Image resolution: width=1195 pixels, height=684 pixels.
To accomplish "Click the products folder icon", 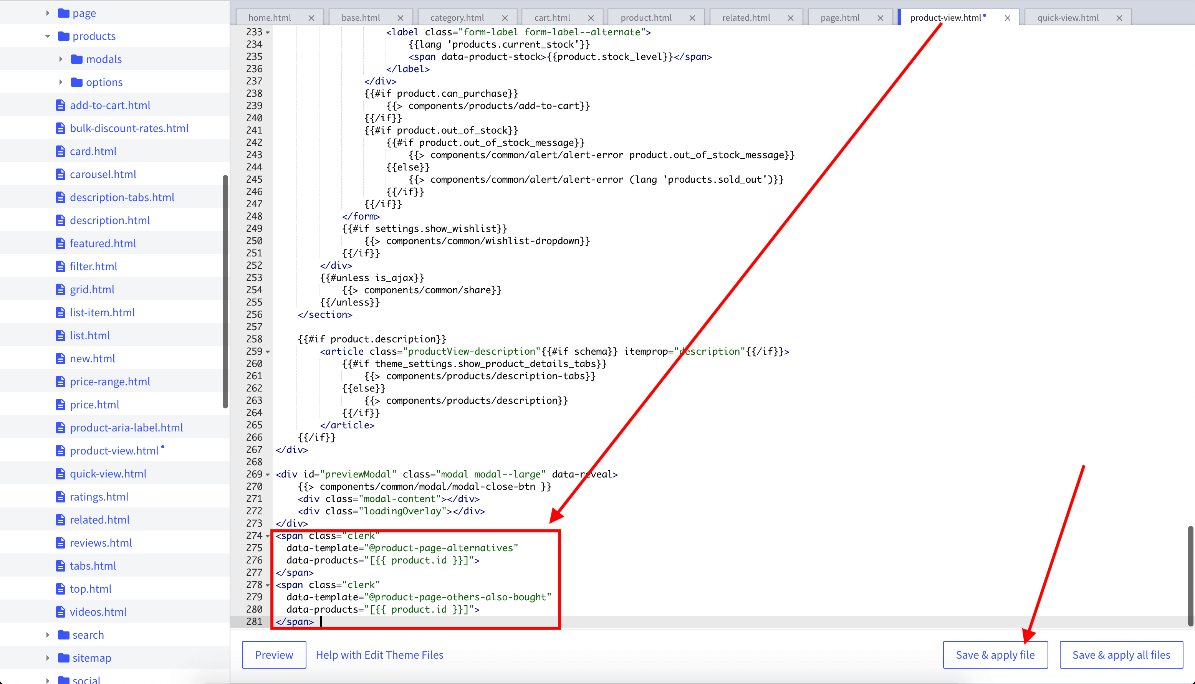I will [x=63, y=36].
